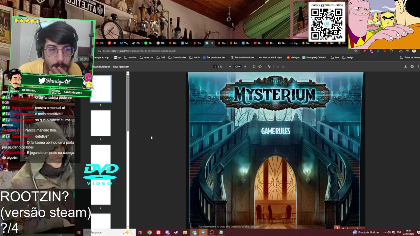The height and width of the screenshot is (236, 420).
Task: Open browser downloads in the toolbar
Action: coord(401,51)
